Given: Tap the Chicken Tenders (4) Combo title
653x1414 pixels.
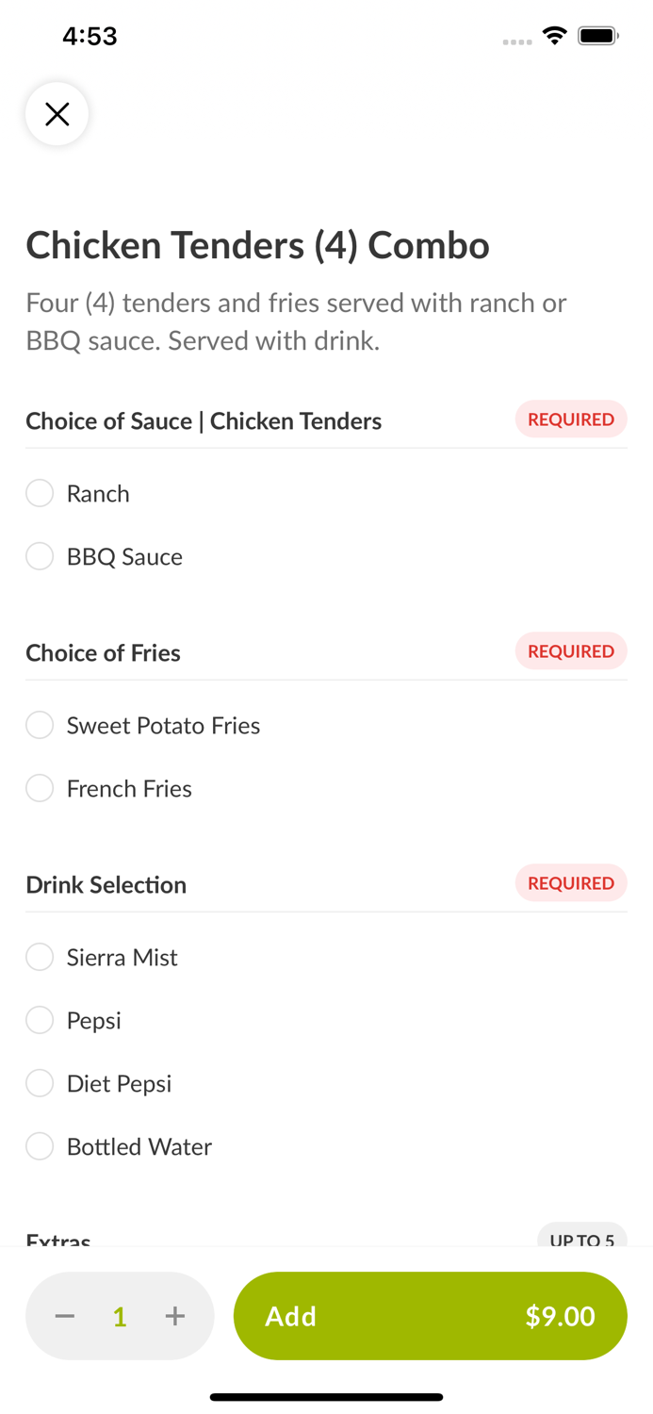Looking at the screenshot, I should point(258,244).
